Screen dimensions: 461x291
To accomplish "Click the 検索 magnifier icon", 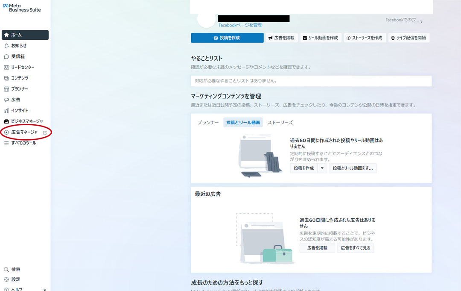I will tap(6, 270).
